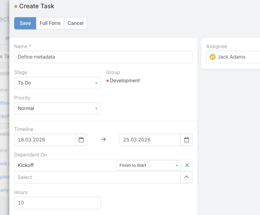Click the arrow between timeline dates

pos(103,140)
